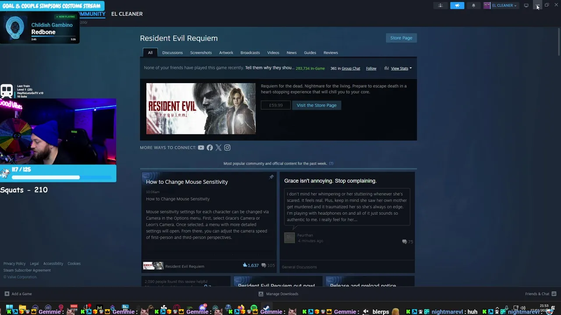Open the 'How to Change Mouse Sensitivity' guide title
Viewport: 561px width, 315px height.
click(x=187, y=182)
